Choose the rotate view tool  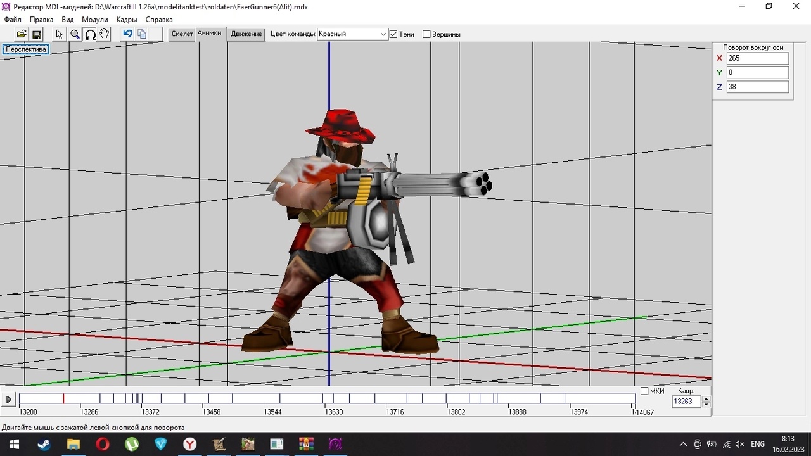click(x=90, y=34)
